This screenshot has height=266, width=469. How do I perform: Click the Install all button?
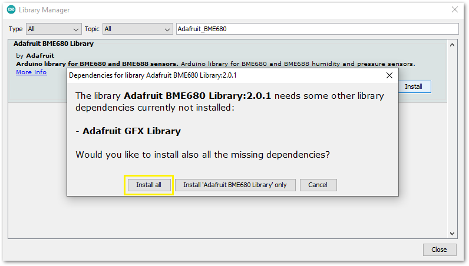click(x=148, y=185)
